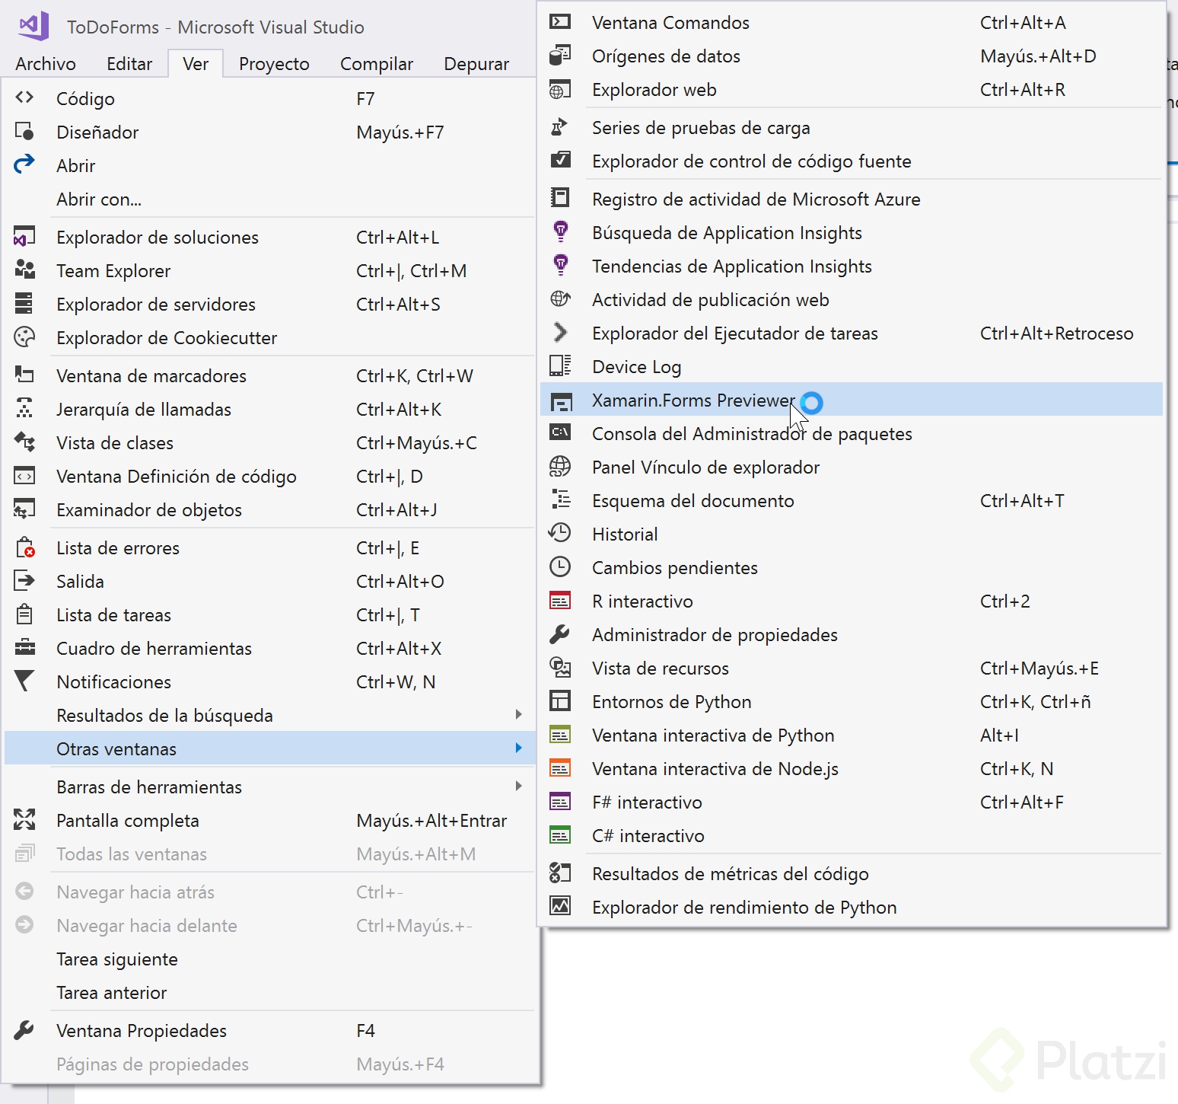Image resolution: width=1178 pixels, height=1104 pixels.
Task: Click the Xamarin.Forms Previewer icon
Action: point(561,400)
